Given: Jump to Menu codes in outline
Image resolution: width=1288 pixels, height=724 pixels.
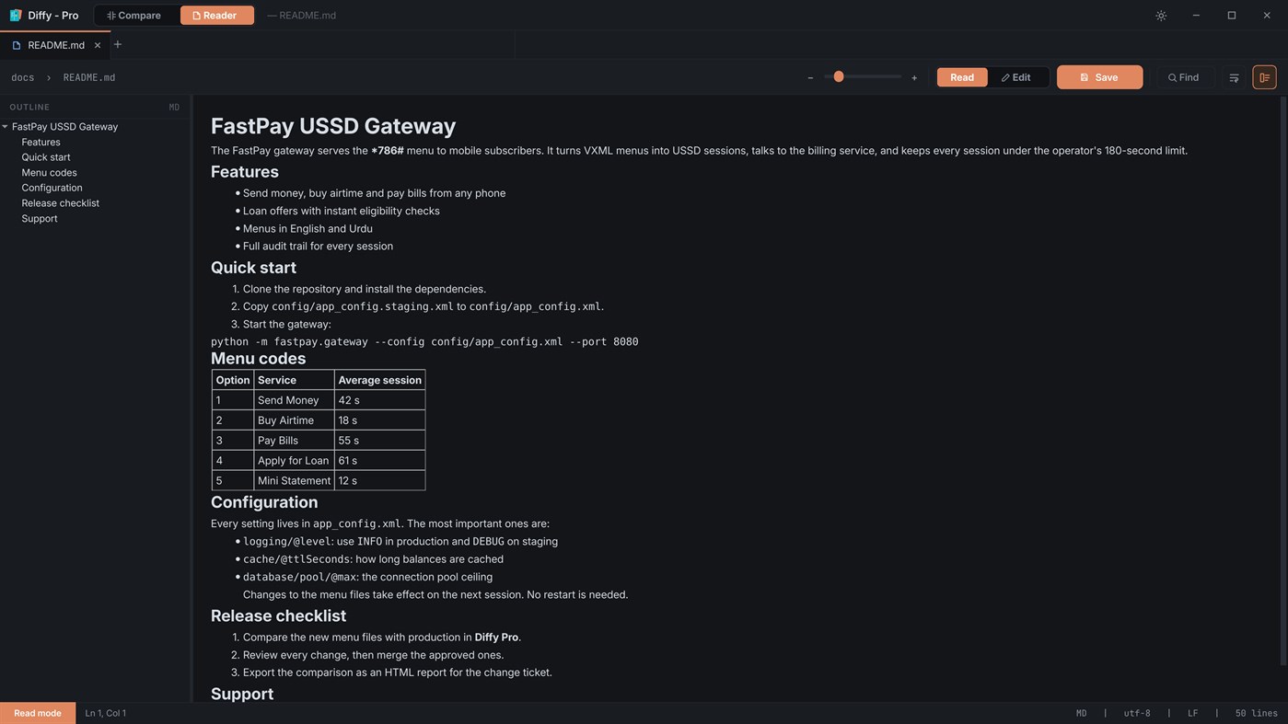Looking at the screenshot, I should pos(49,172).
